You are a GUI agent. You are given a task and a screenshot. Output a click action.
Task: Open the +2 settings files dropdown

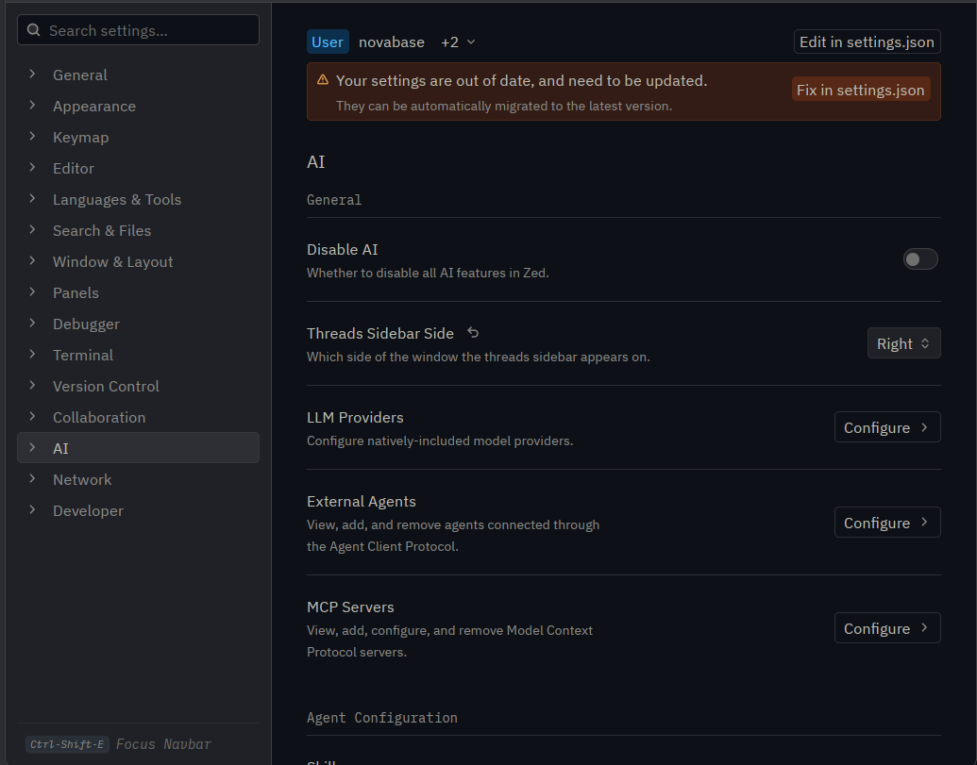[x=458, y=42]
